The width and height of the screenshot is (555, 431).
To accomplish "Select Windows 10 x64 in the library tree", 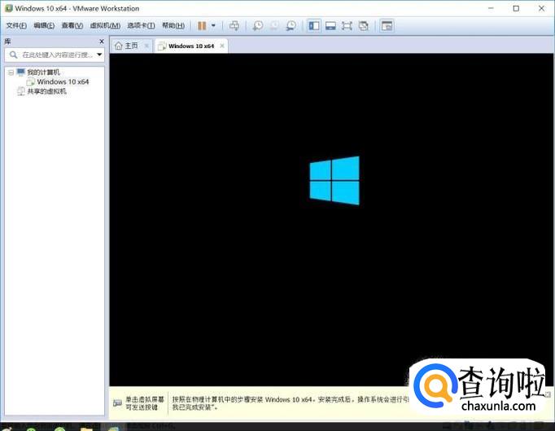I will (63, 81).
